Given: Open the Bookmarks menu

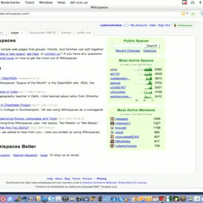Looking at the screenshot, I should click(10, 2).
